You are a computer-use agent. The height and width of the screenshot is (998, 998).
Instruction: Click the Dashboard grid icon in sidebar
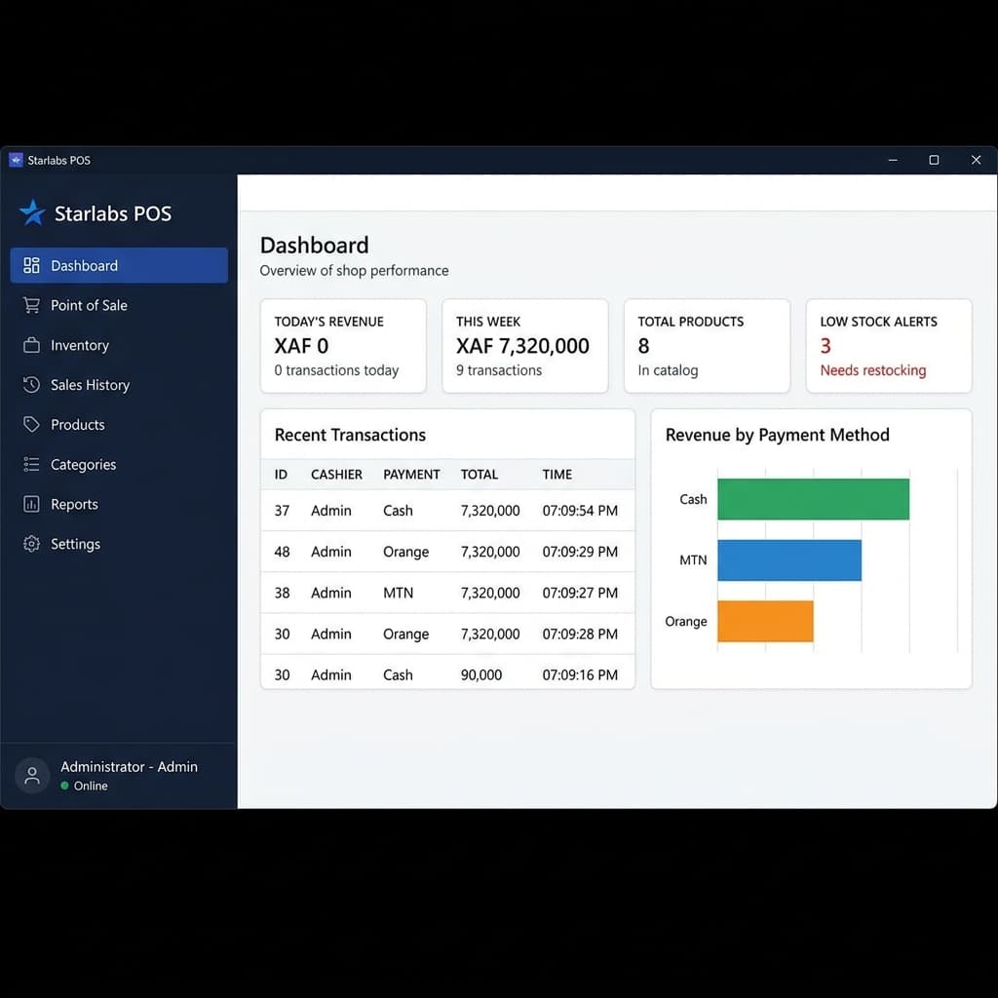31,265
